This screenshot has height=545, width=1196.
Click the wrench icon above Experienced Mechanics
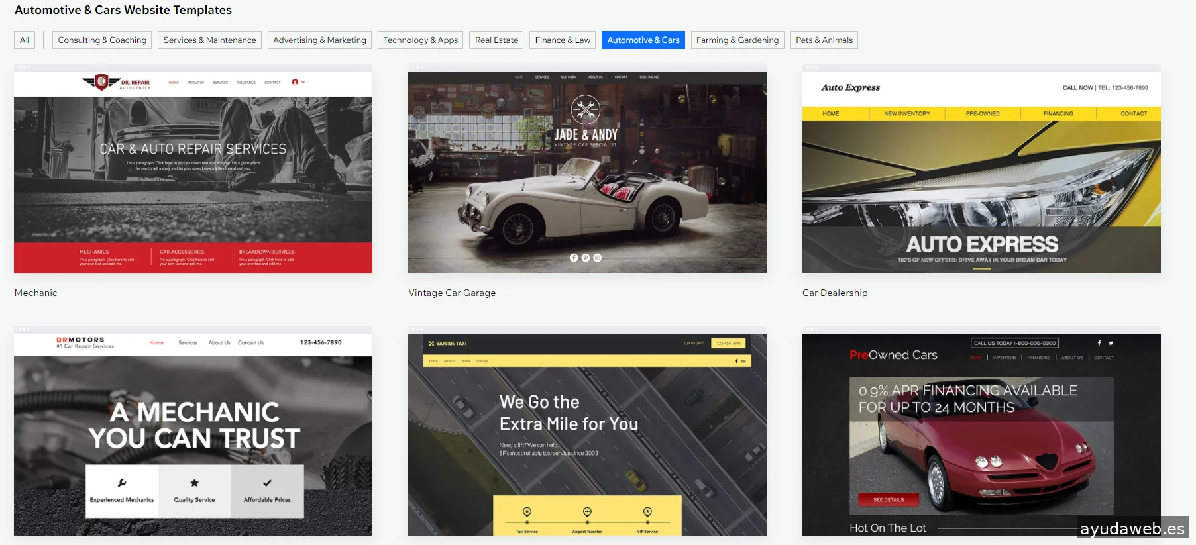pos(122,483)
